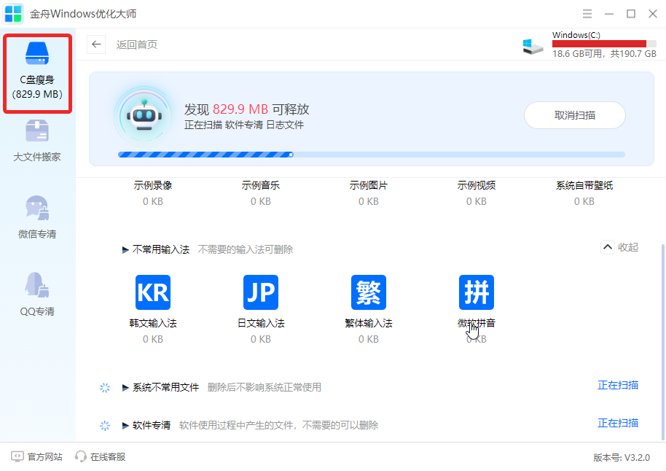Select the 系统自带壁纸 item

click(x=584, y=193)
